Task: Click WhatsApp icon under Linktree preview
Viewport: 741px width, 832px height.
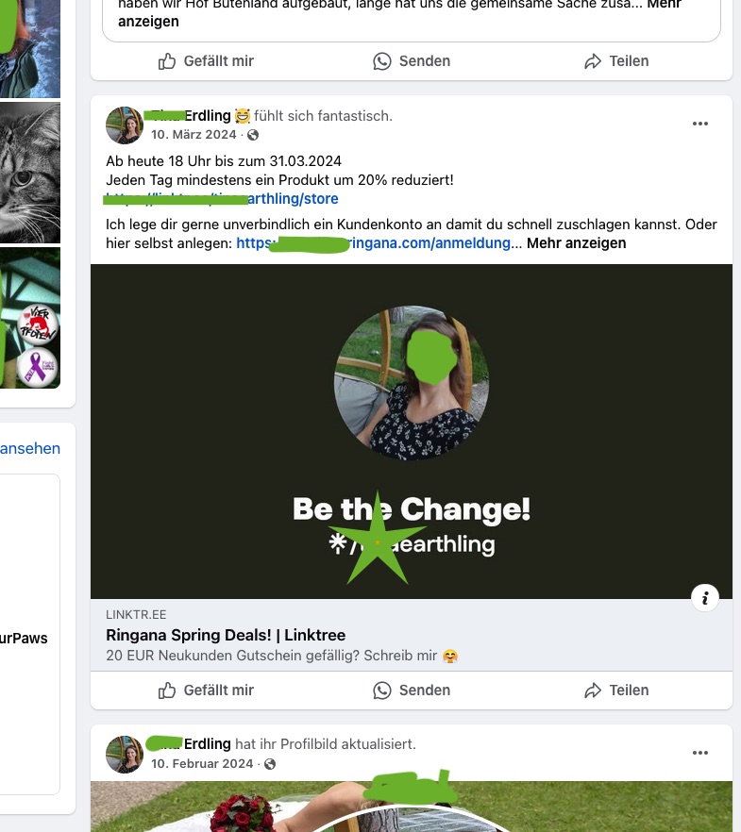Action: pos(381,690)
